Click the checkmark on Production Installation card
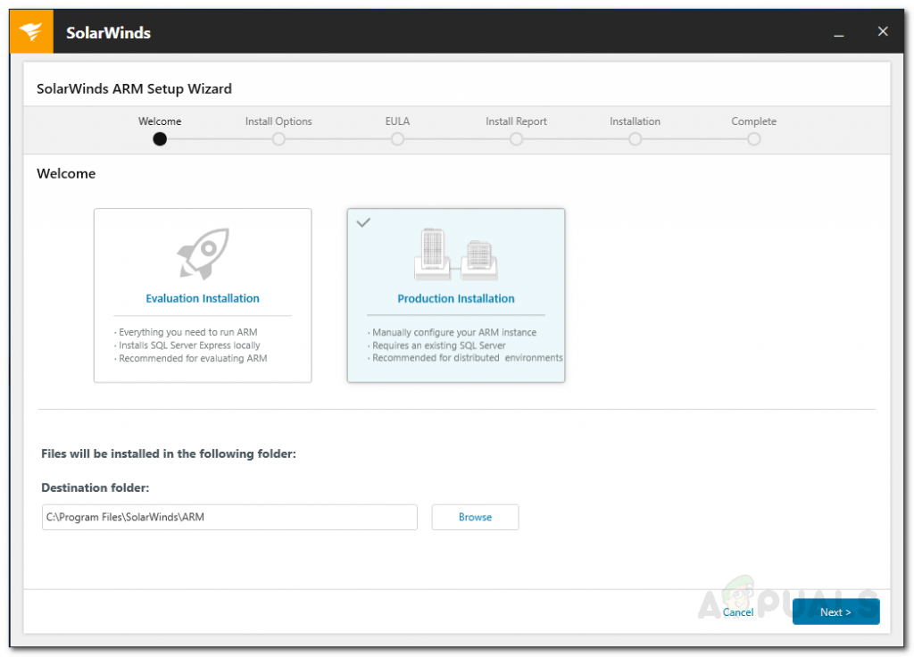The width and height of the screenshot is (914, 657). (363, 222)
